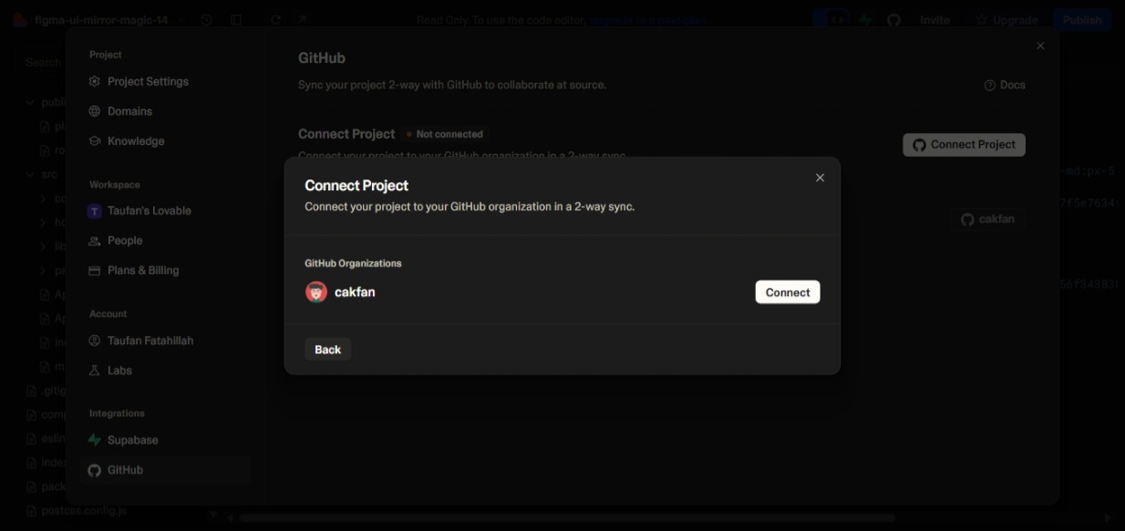
Task: Close the Connect Project dialog
Action: coord(820,178)
